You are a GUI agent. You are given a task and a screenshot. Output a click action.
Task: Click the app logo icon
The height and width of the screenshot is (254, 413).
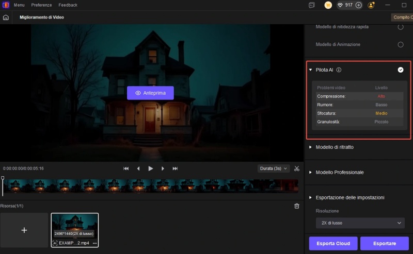tap(6, 5)
